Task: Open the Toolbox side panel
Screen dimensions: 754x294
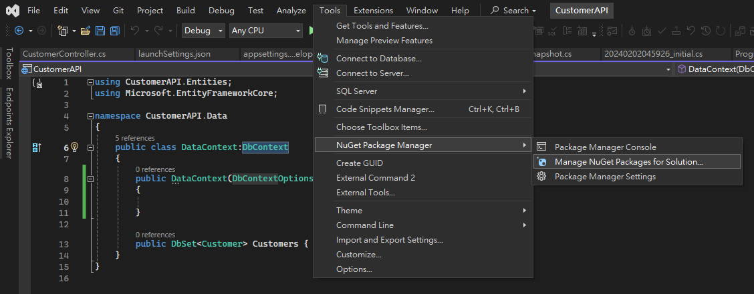Action: point(9,63)
